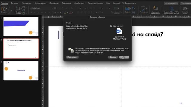Switch to the Рецензирование tab
This screenshot has width=191, height=107.
(95, 3)
